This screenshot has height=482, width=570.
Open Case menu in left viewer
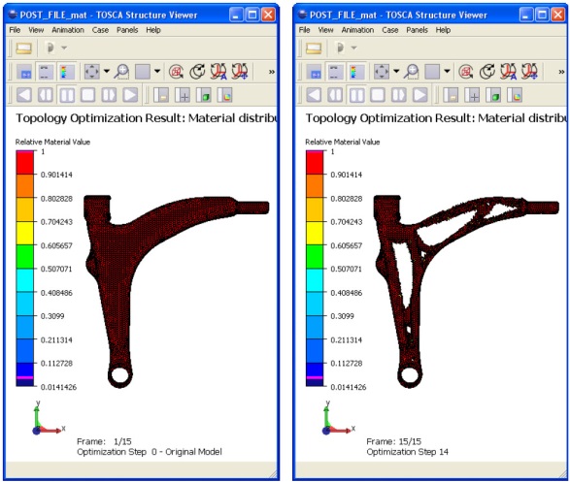point(100,30)
